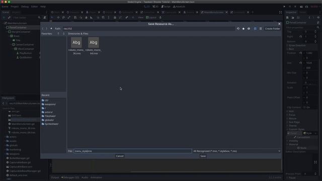Switch to thumbnail grid view mode
Screen dimensions: 322x181
coord(255,29)
